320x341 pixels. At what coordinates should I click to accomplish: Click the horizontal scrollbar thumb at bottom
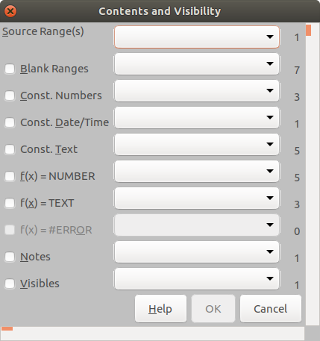7,329
